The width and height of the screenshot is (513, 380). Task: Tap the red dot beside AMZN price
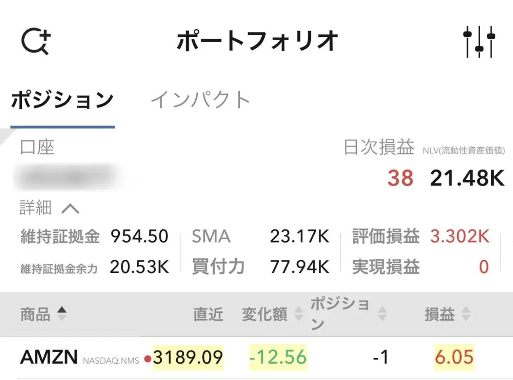click(148, 360)
